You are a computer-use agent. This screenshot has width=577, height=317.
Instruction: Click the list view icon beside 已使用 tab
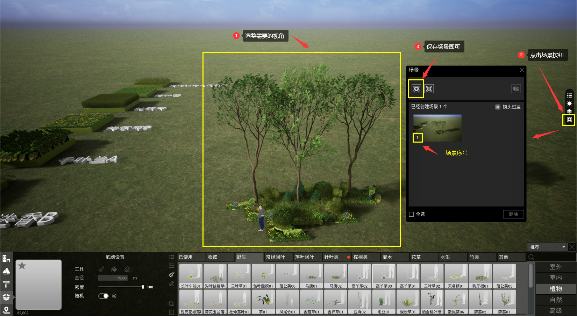coord(171,257)
